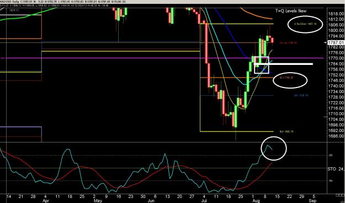This screenshot has height=203, width=345.
Task: Click the 1812.00 price axis label
Action: (x=336, y=19)
